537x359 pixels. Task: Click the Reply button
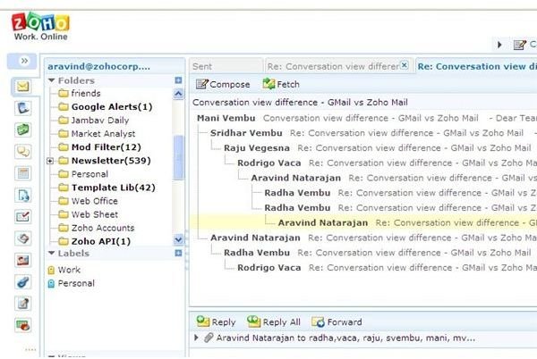[216, 322]
